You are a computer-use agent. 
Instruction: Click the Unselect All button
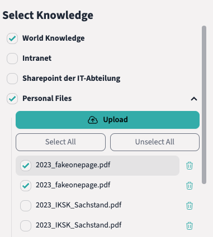155,142
